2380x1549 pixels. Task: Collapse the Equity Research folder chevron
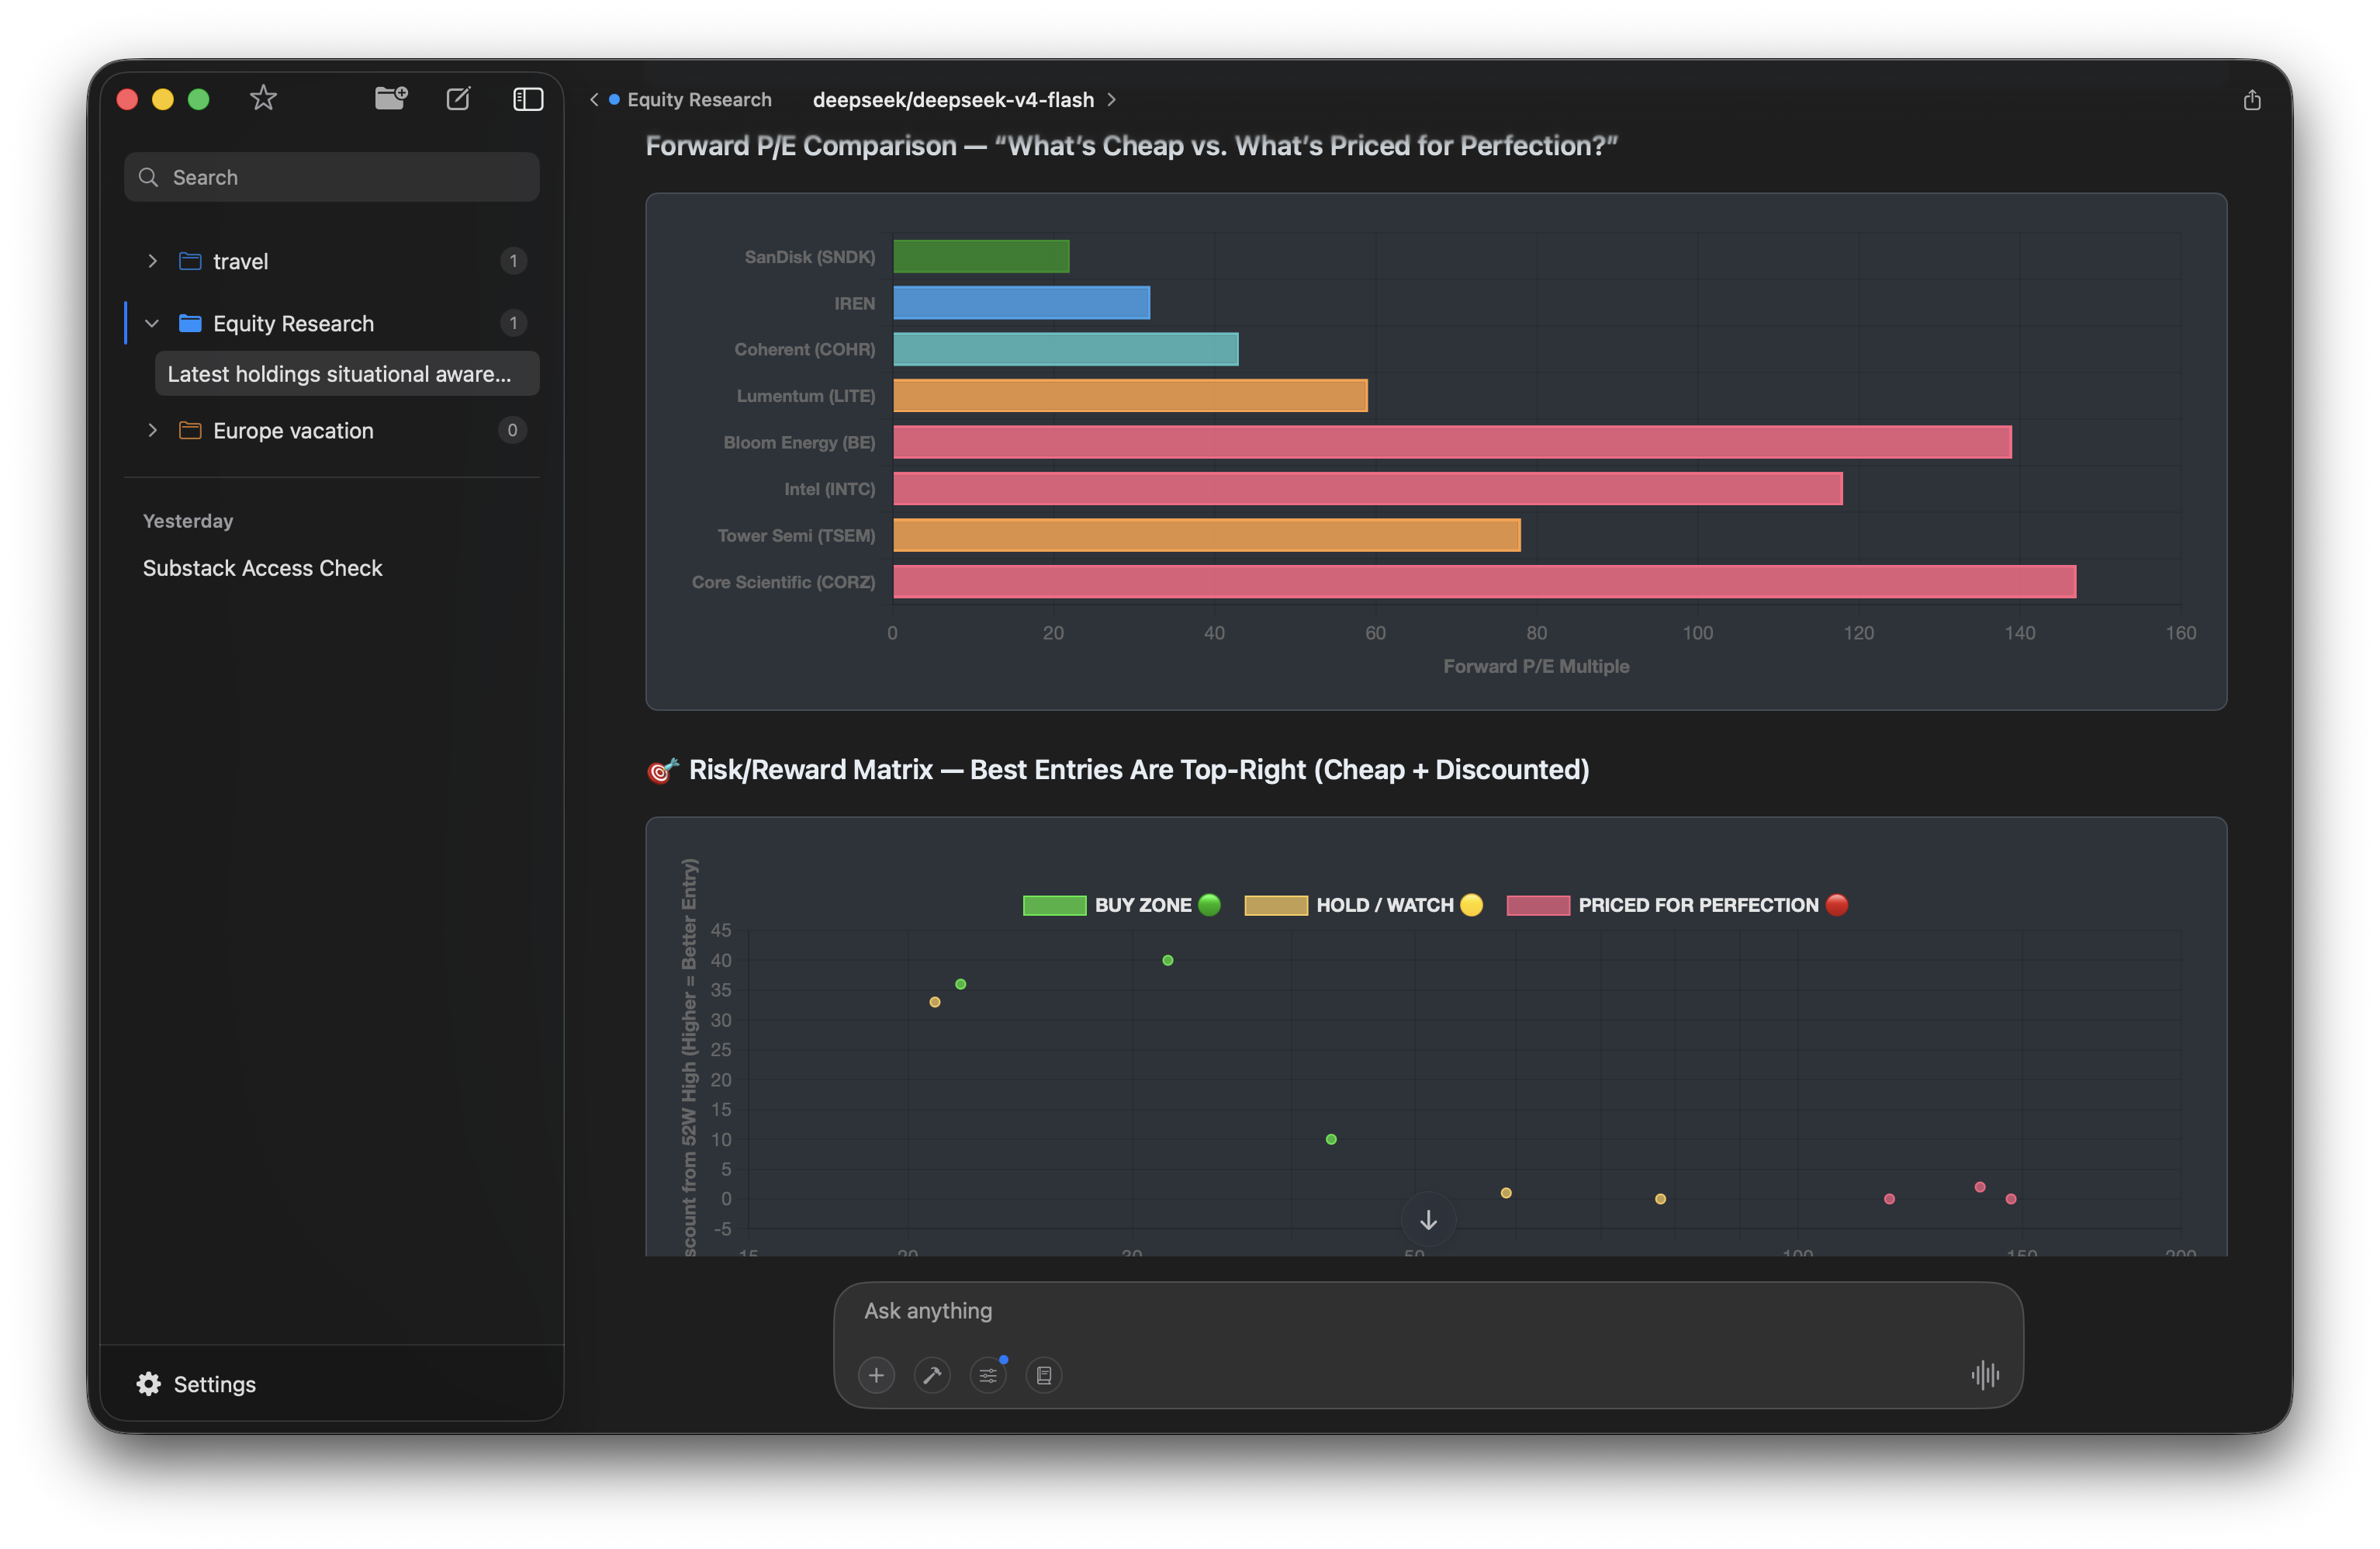(x=152, y=323)
